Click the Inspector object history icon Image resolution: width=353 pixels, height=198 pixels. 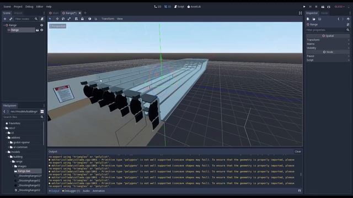(x=348, y=19)
